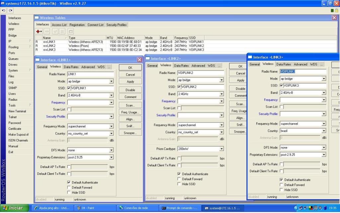The width and height of the screenshot is (340, 213).
Task: Toggle the SSID checkbox in the LINK3 window
Action: point(282,85)
